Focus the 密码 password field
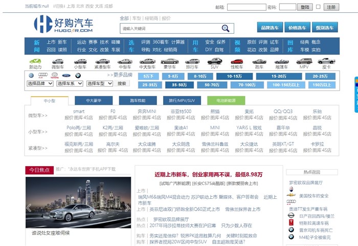The height and width of the screenshot is (246, 358). pyautogui.click(x=287, y=7)
